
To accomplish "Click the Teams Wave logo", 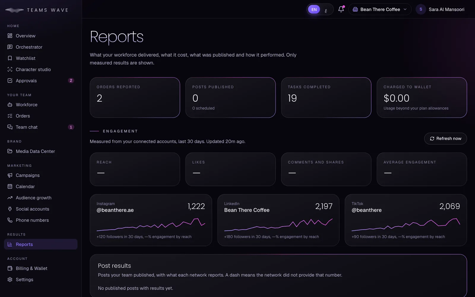I will tap(37, 10).
